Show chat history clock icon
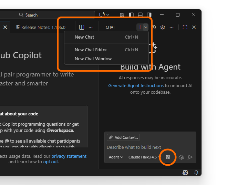 [x=154, y=27]
